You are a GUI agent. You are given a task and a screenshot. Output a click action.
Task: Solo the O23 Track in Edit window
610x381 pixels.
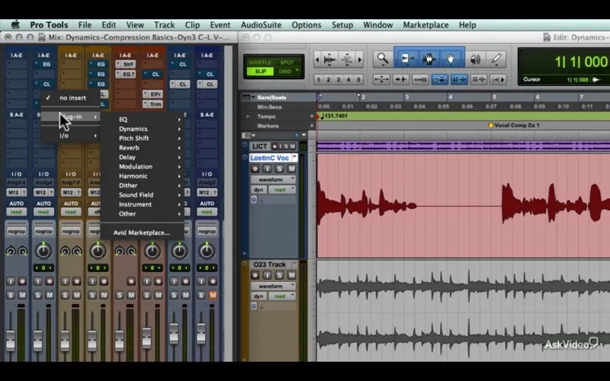(279, 275)
